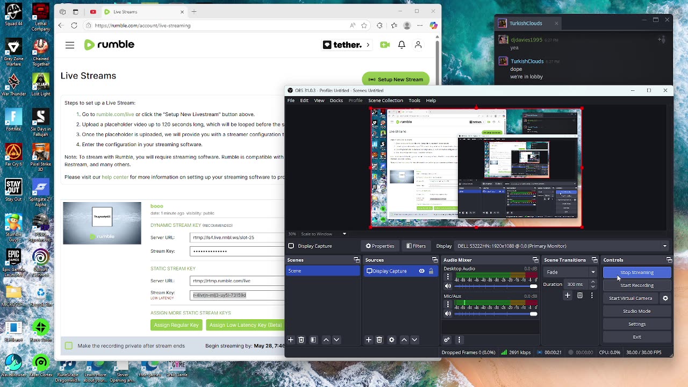Image resolution: width=688 pixels, height=387 pixels.
Task: Open OBS Settings button
Action: point(637,324)
